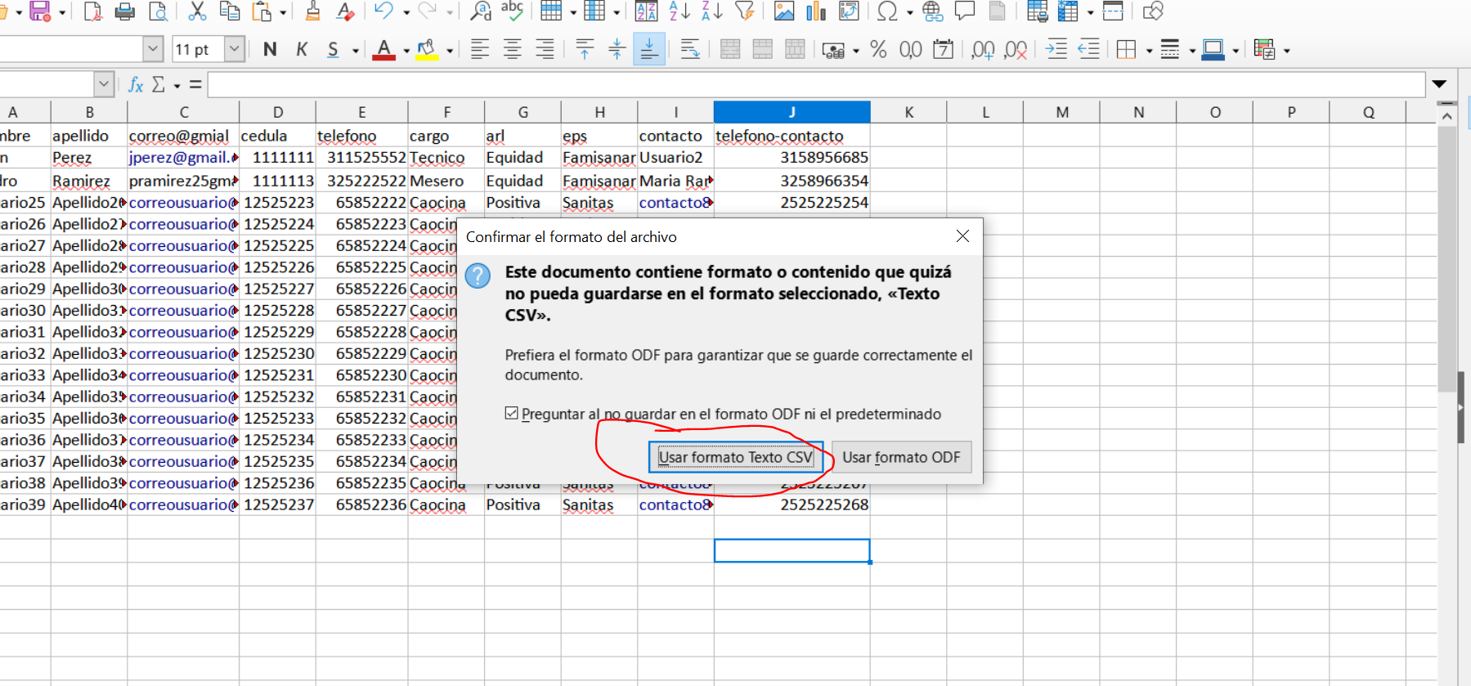Toggle AutoFilter funnel icon

click(744, 11)
